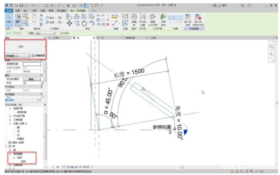Click the Apply button in Properties
The width and height of the screenshot is (280, 175).
39,100
